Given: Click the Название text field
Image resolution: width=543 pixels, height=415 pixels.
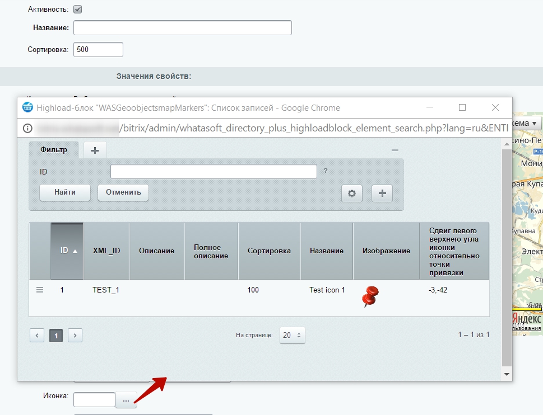Looking at the screenshot, I should tap(182, 28).
